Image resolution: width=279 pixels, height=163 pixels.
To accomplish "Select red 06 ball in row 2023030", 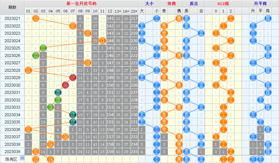I will 65,85.
